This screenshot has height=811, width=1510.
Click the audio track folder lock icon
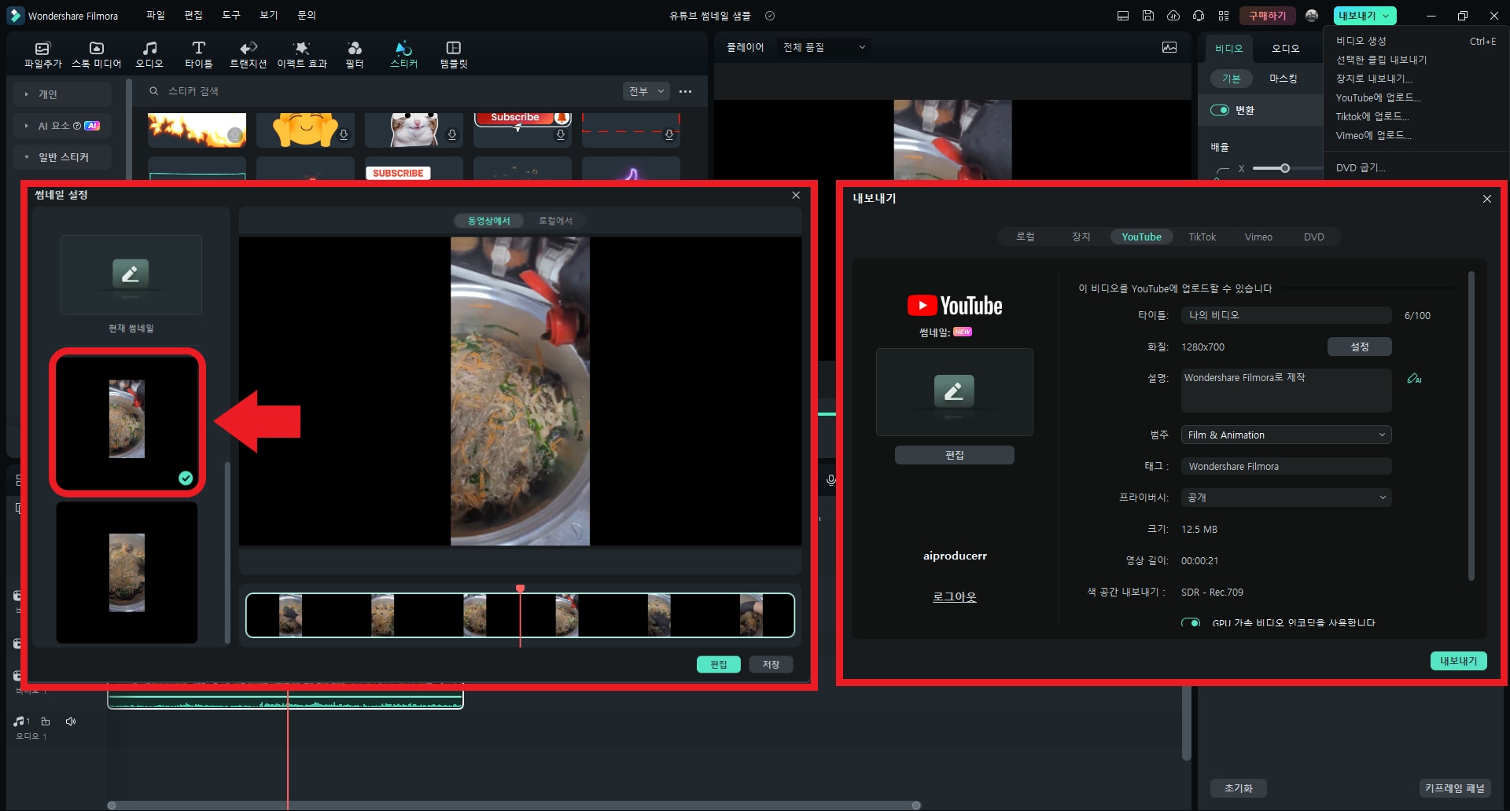pos(46,721)
